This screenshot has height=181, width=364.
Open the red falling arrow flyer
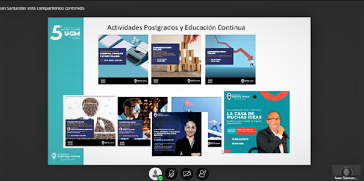(230, 59)
